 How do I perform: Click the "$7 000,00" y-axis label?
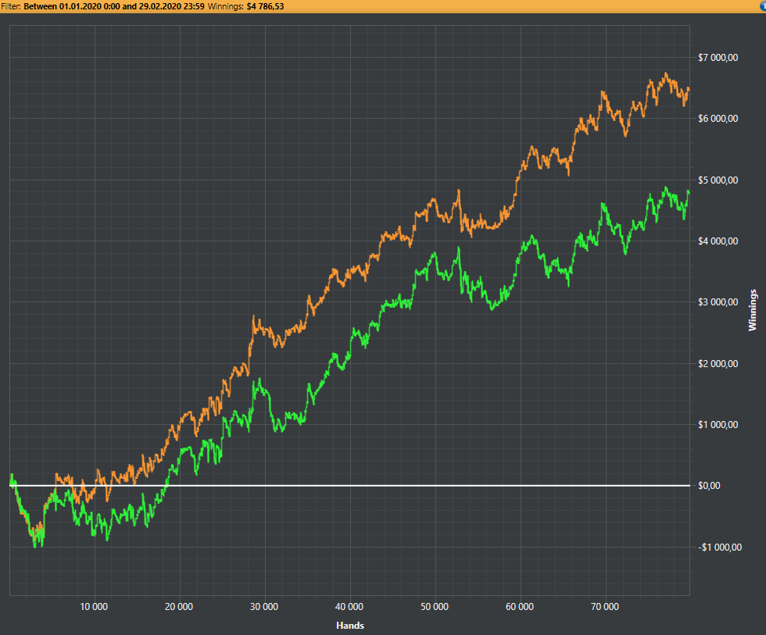(x=718, y=58)
